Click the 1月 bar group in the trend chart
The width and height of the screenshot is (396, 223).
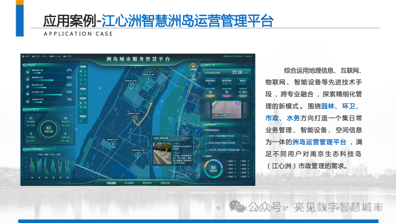click(32, 167)
